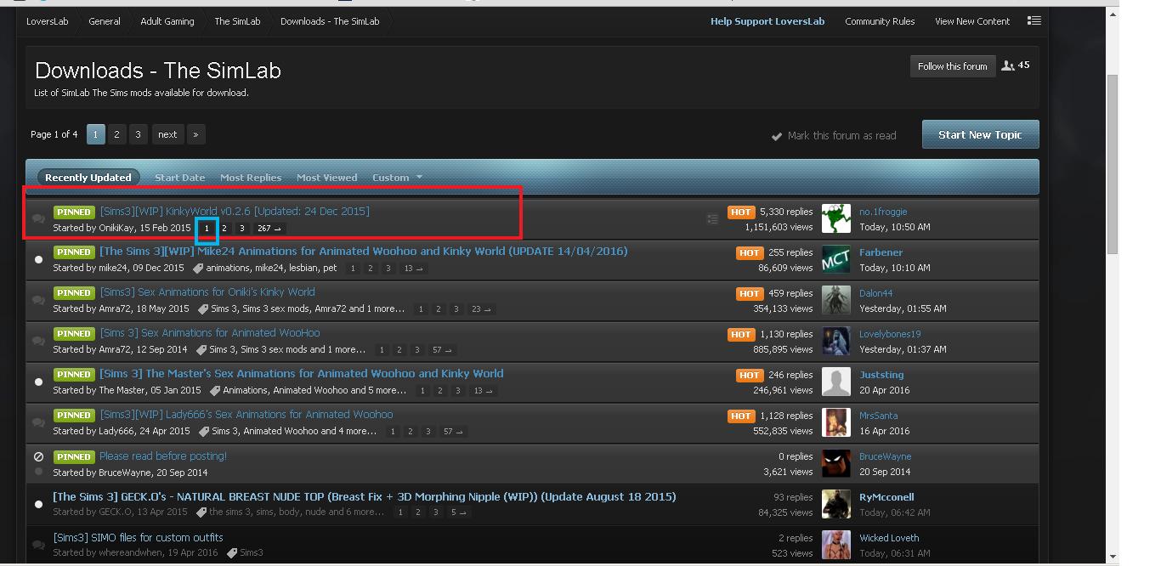Click the unread dot on Mike24 Animations topic
Viewport: 1161px width, 566px height.
click(38, 259)
